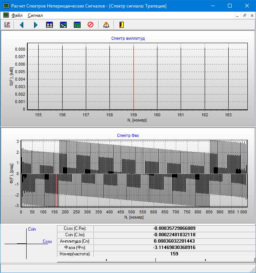Image resolution: width=256 pixels, height=273 pixels.
Task: Click the MDI document icon beside Файл
Action: point(6,15)
